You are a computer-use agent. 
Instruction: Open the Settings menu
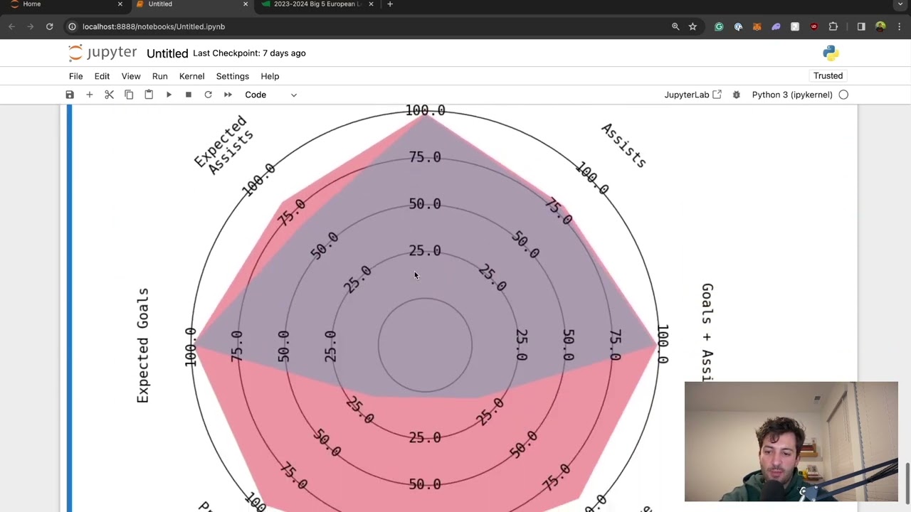point(233,76)
